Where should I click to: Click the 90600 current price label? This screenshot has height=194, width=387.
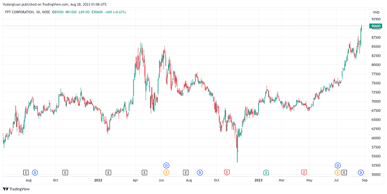click(375, 26)
